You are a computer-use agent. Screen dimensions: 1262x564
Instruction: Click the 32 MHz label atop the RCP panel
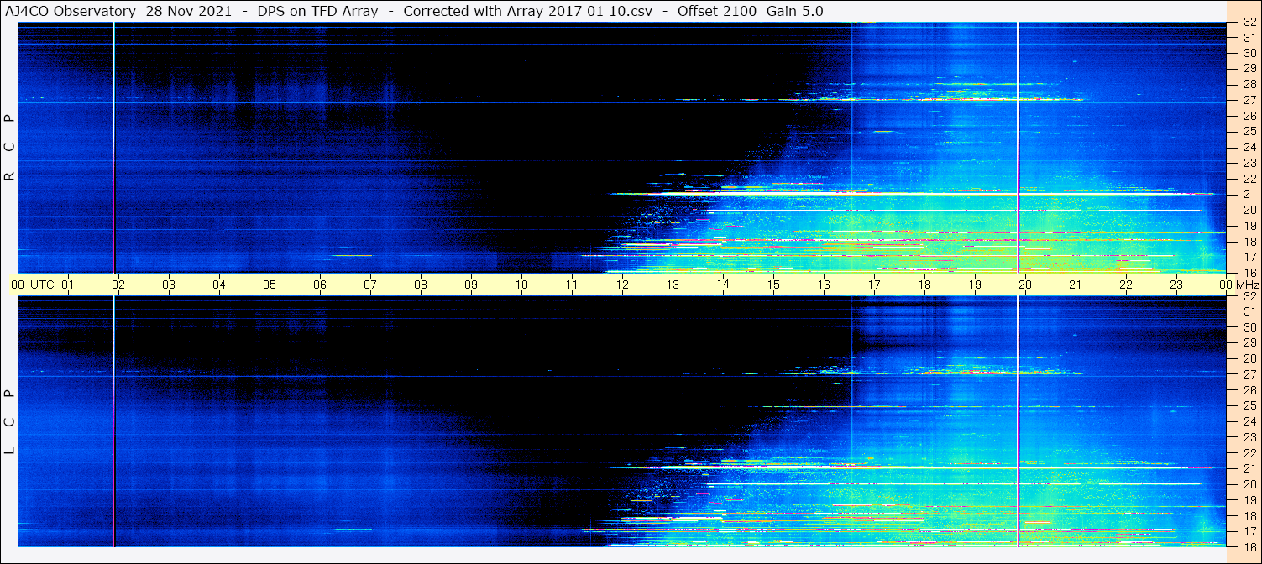point(1249,23)
